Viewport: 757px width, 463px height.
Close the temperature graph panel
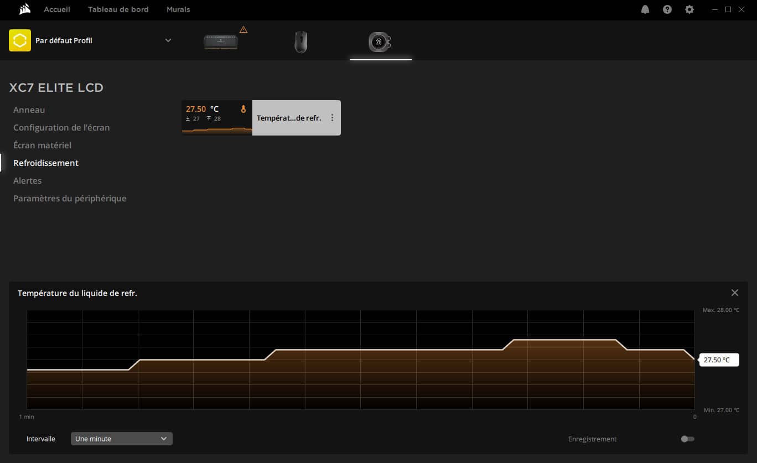tap(735, 293)
